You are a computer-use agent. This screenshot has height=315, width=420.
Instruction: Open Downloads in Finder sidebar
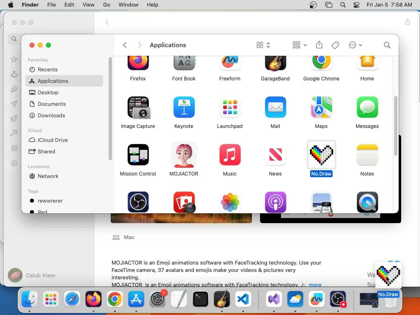pos(64,115)
